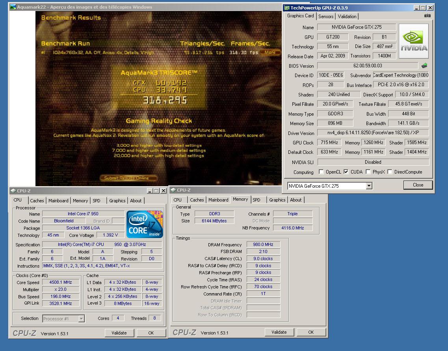The width and height of the screenshot is (448, 351).
Task: Click the right CPU-Z title bar icon
Action: pyautogui.click(x=173, y=190)
